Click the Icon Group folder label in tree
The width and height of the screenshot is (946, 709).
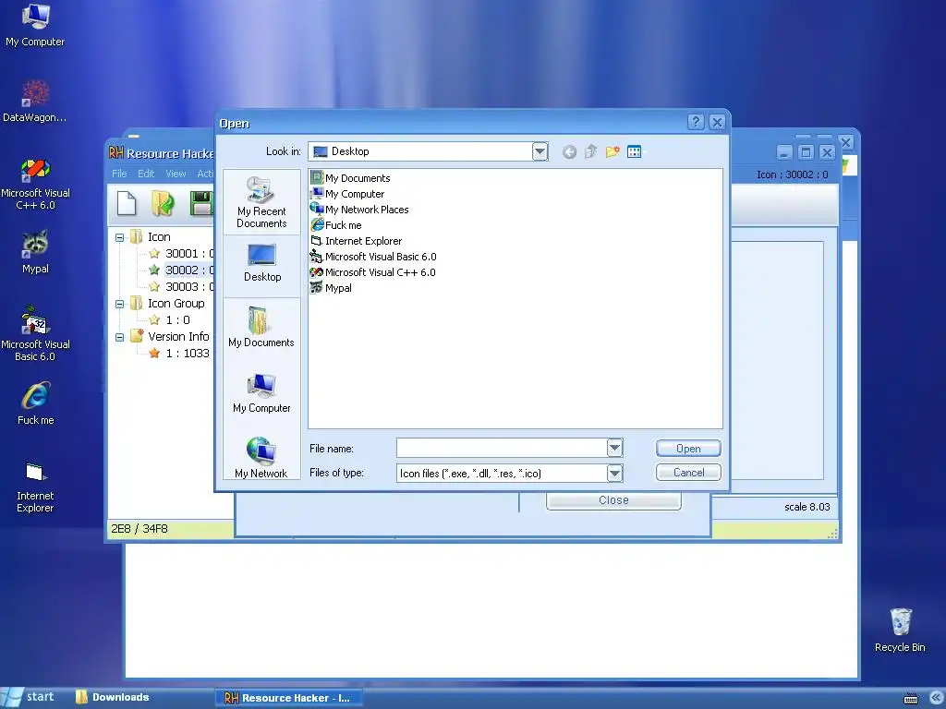[176, 303]
